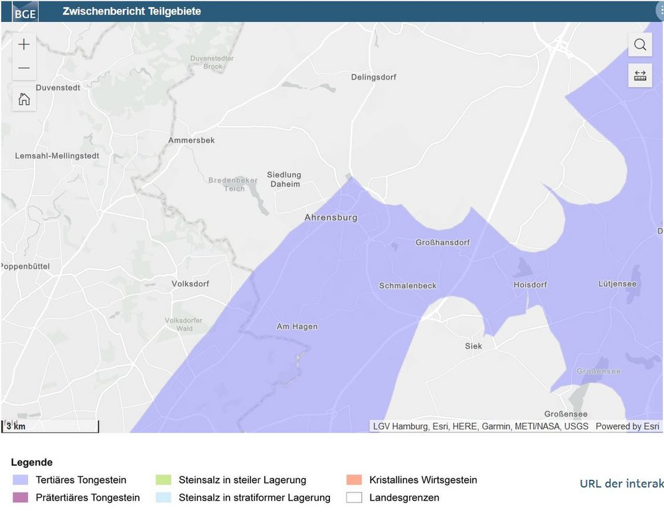Click Ahrensburg on the map
This screenshot has width=664, height=513.
click(x=331, y=218)
